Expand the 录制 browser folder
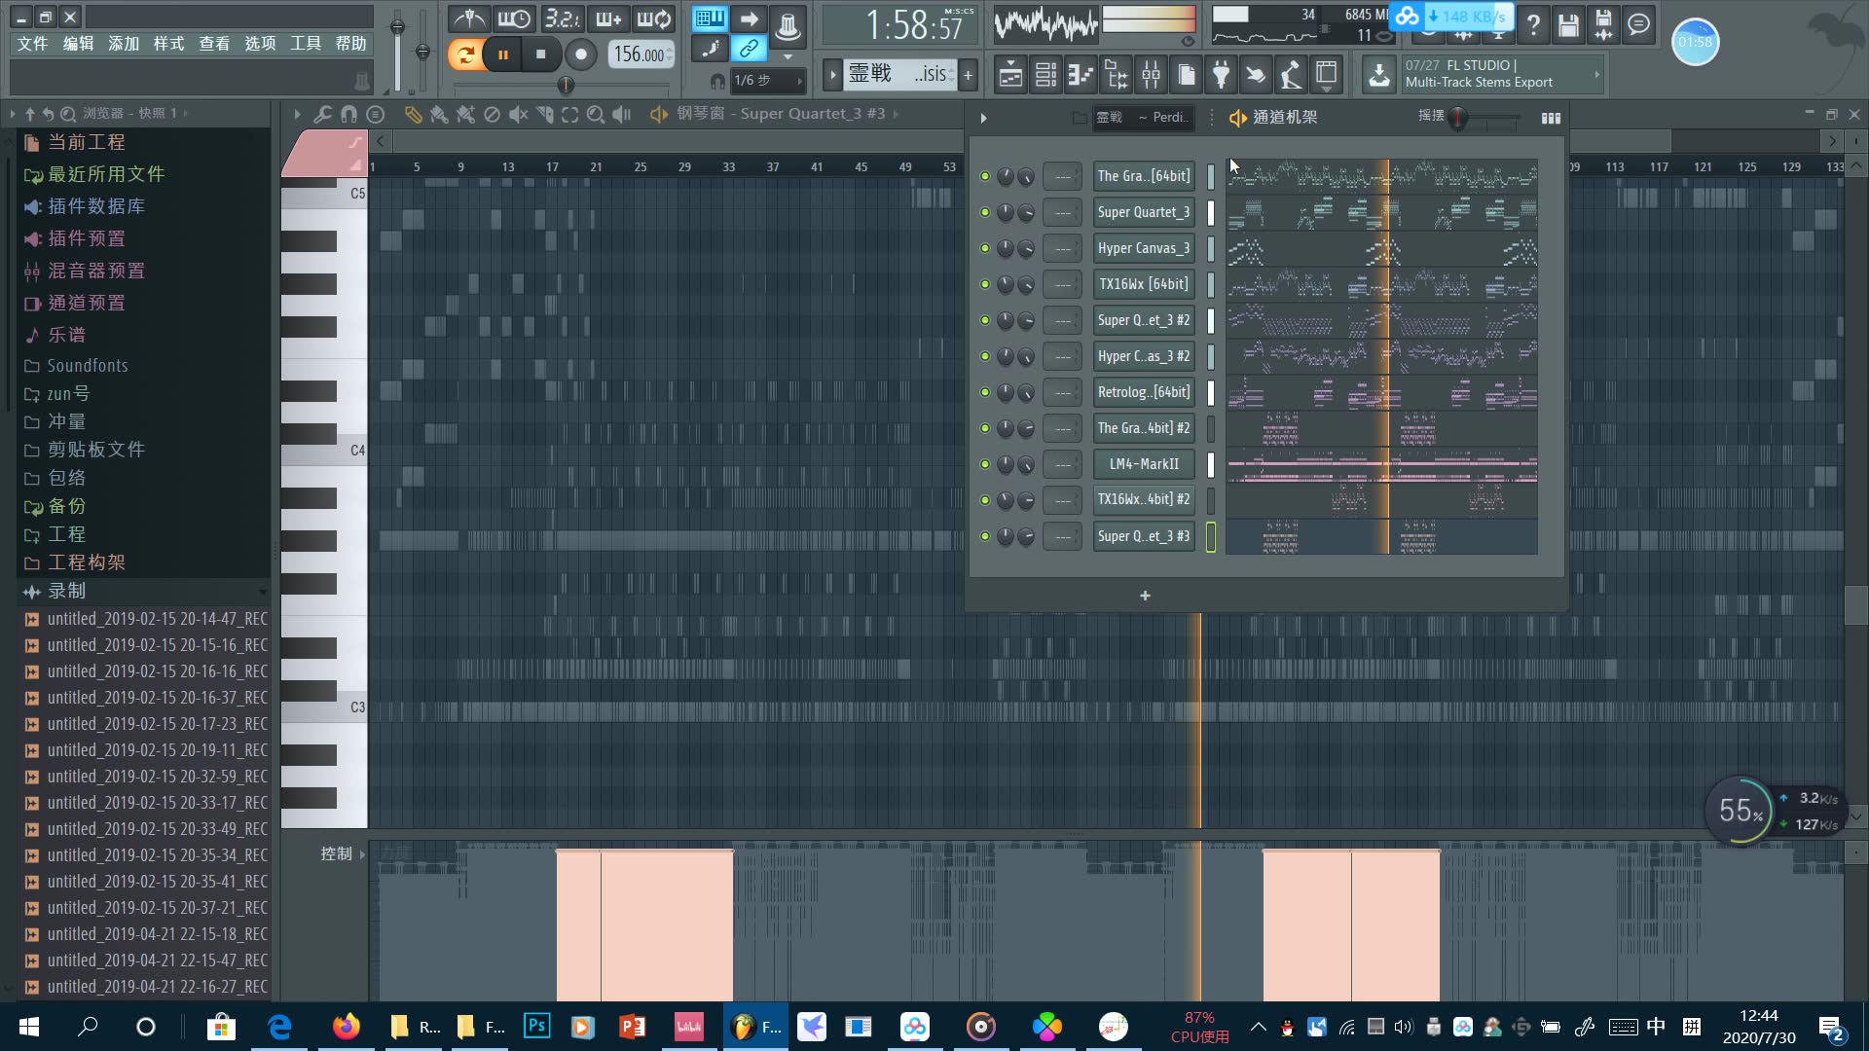Image resolution: width=1869 pixels, height=1051 pixels. tap(66, 591)
